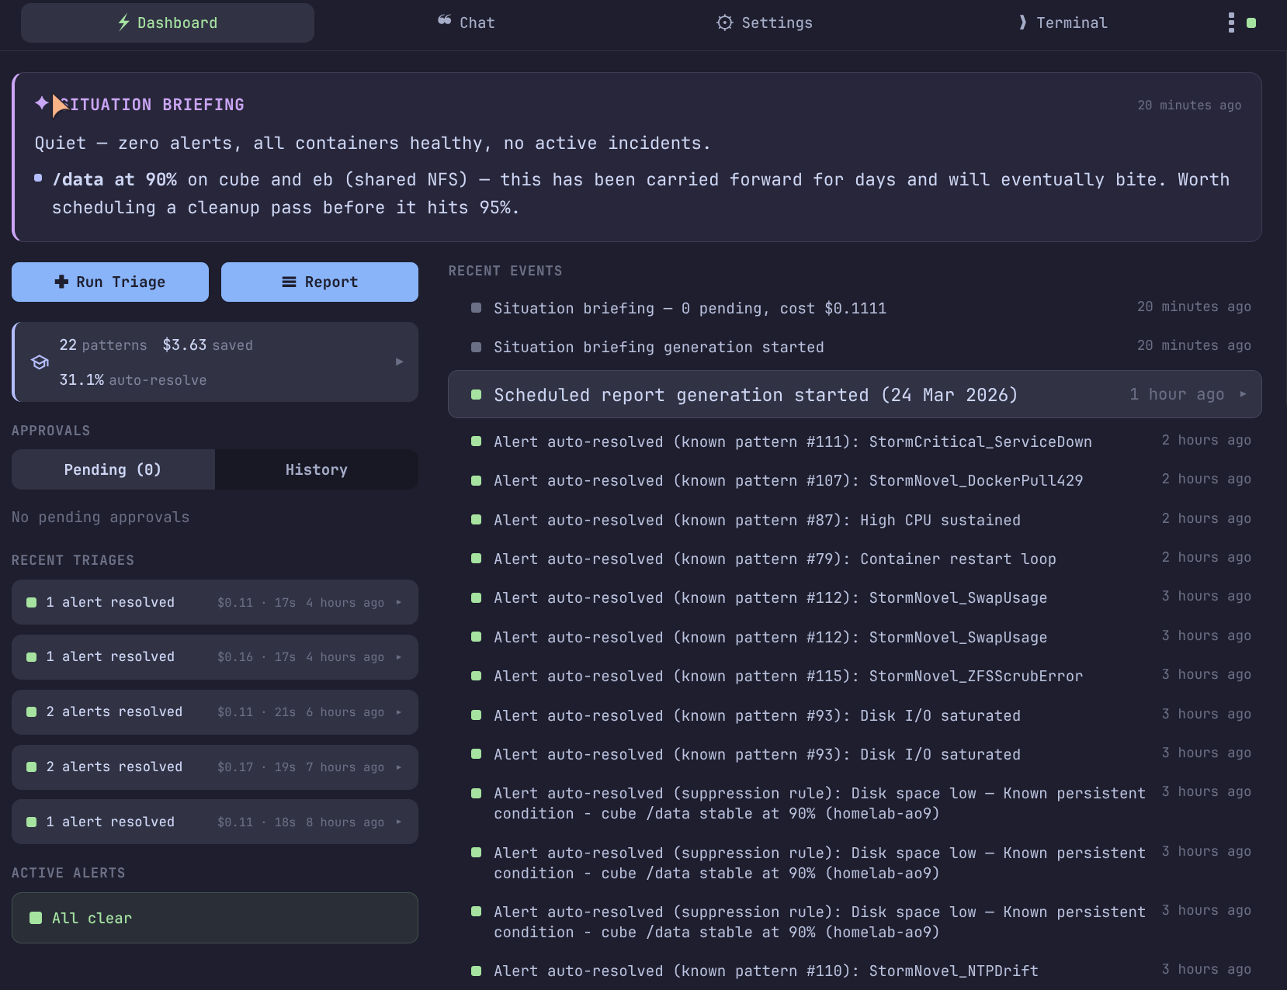
Task: Click the Run Triage button
Action: (x=109, y=282)
